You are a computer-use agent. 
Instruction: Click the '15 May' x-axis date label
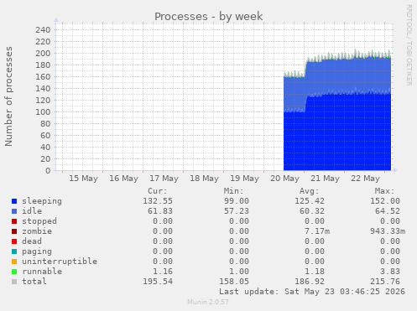click(83, 179)
